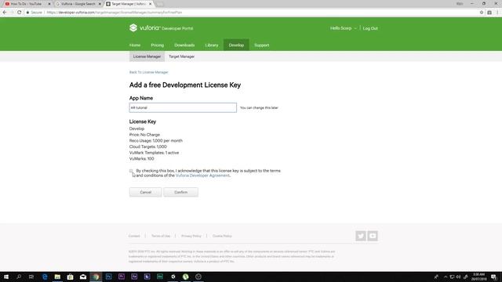Launch Microsoft Edge from taskbar
This screenshot has width=502, height=282.
tap(45, 277)
